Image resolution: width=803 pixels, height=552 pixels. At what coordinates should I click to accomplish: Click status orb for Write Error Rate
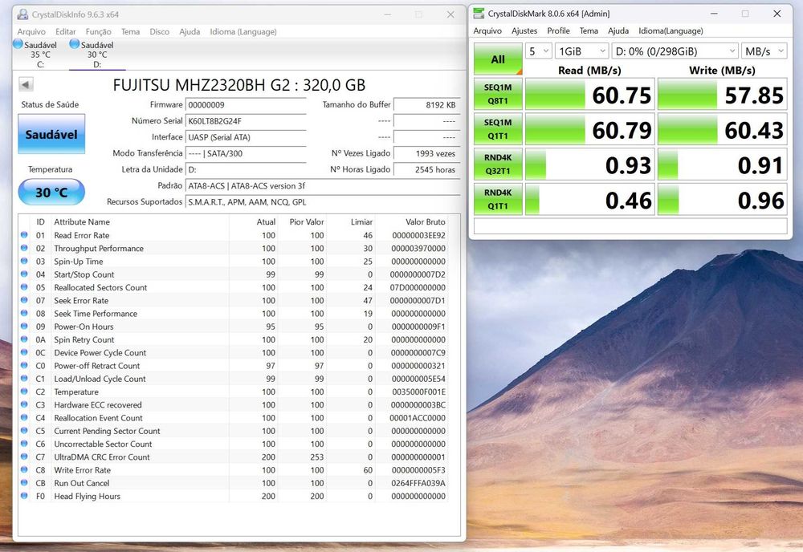[24, 469]
